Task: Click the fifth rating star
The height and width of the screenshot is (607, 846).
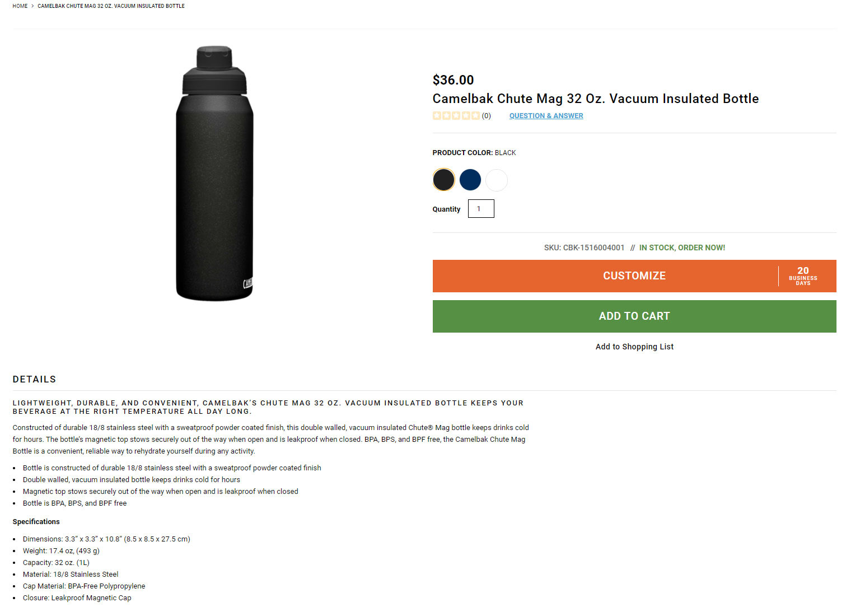Action: tap(475, 116)
